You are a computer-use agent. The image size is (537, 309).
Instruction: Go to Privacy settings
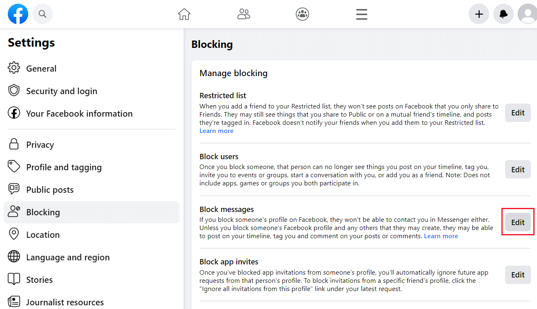[92, 144]
